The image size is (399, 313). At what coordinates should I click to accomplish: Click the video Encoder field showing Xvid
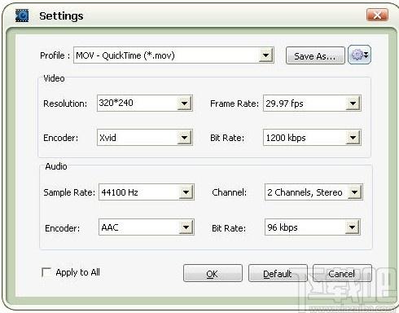click(x=145, y=138)
